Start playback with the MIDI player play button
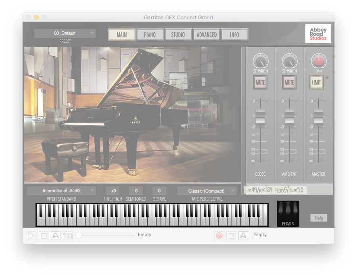This screenshot has height=276, width=357. (x=31, y=236)
